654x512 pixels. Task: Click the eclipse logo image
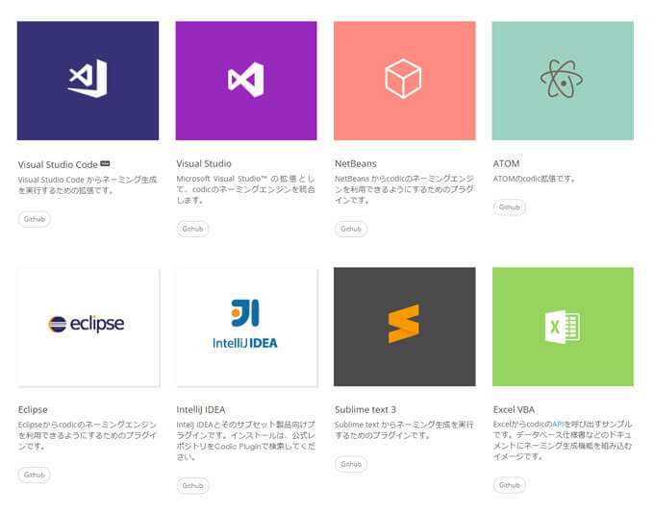[x=87, y=324]
